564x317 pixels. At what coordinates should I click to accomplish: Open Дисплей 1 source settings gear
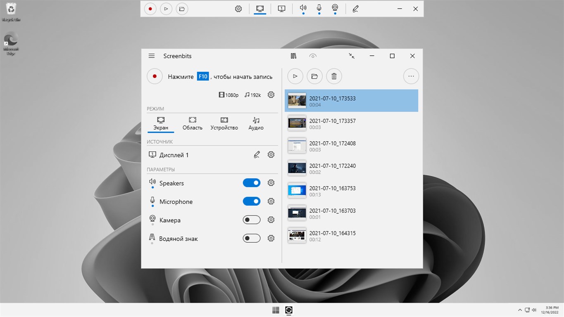click(271, 155)
